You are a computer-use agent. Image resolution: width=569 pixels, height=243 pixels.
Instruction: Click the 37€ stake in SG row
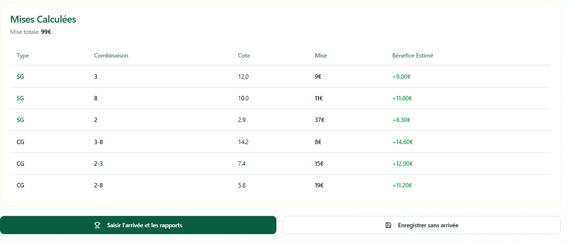(319, 120)
